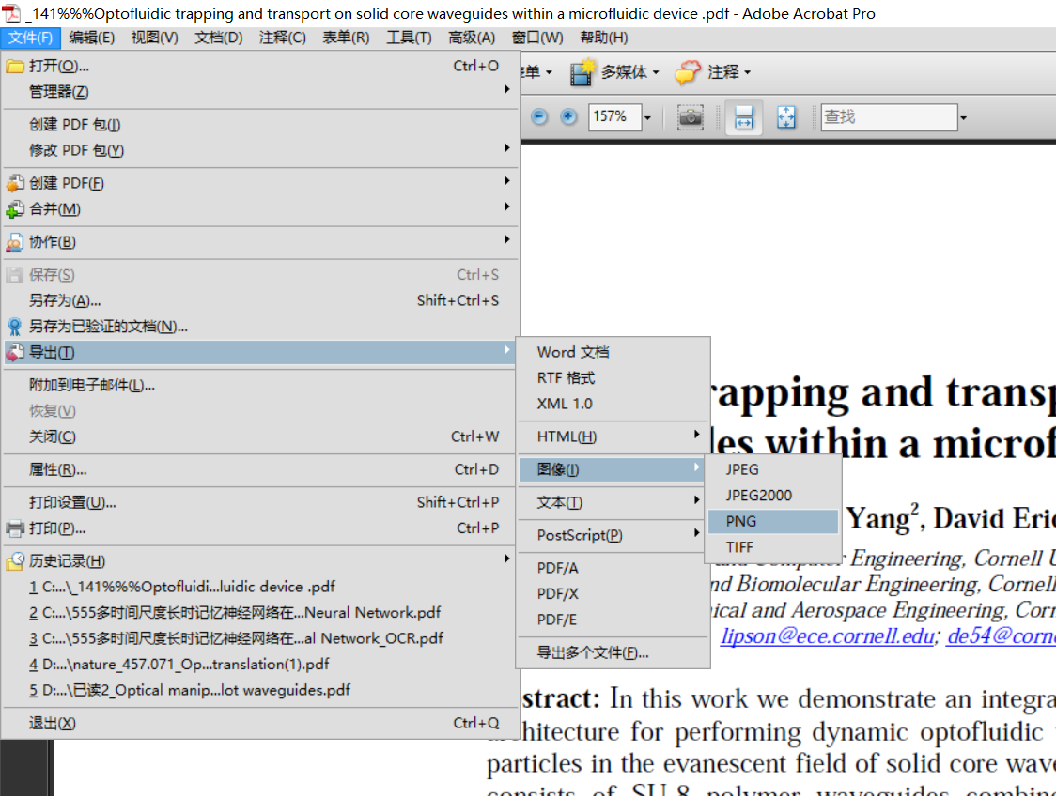Select Word 文档 export option
1056x796 pixels.
613,352
